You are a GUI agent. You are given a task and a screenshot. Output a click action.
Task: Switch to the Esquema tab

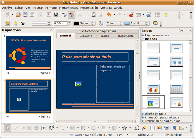[86, 36]
